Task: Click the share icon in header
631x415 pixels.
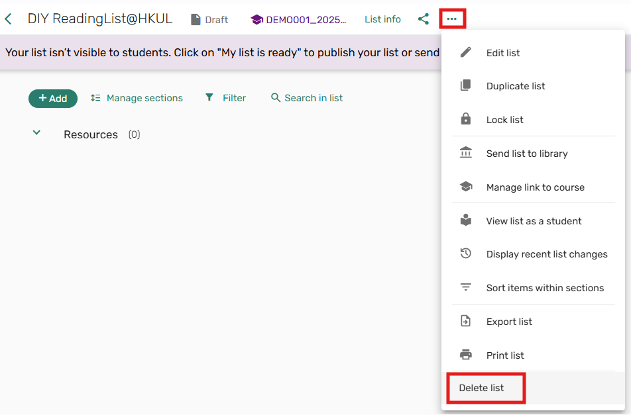Action: click(x=424, y=19)
